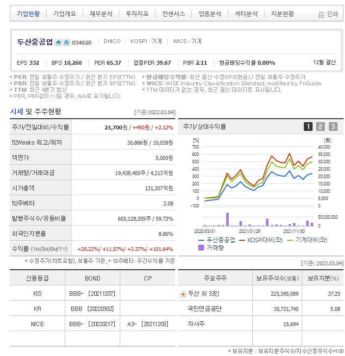Click the 52주베타 value 2.08
345x356 pixels.
pyautogui.click(x=168, y=203)
